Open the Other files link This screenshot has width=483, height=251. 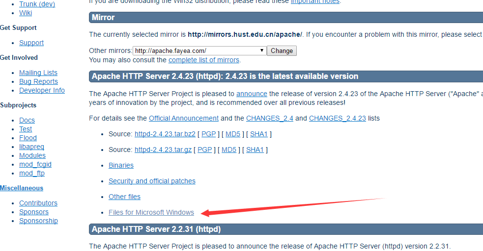pos(124,197)
